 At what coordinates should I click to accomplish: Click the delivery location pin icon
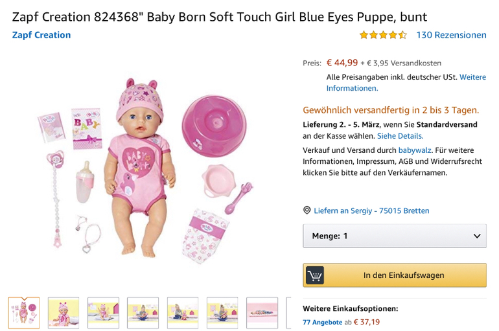(x=307, y=211)
